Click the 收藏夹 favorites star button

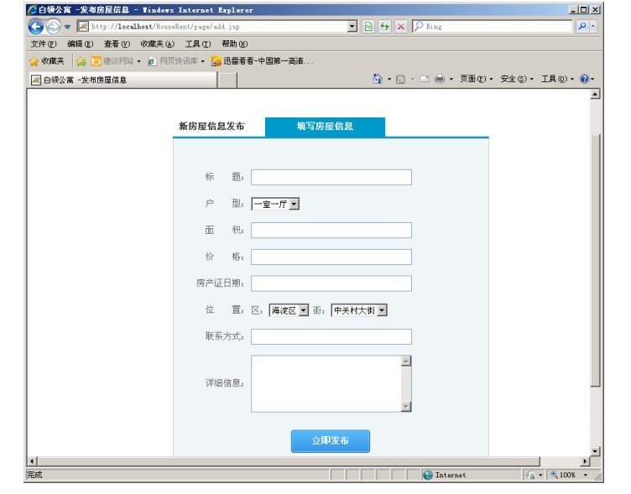[x=47, y=61]
